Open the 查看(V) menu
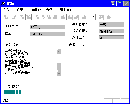Viewport: 130px width, 104px height. pos(37,10)
